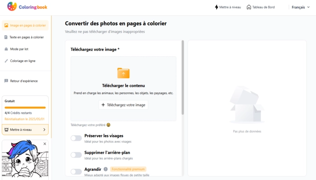
Task: Click the orange credits progress bar
Action: point(25,108)
